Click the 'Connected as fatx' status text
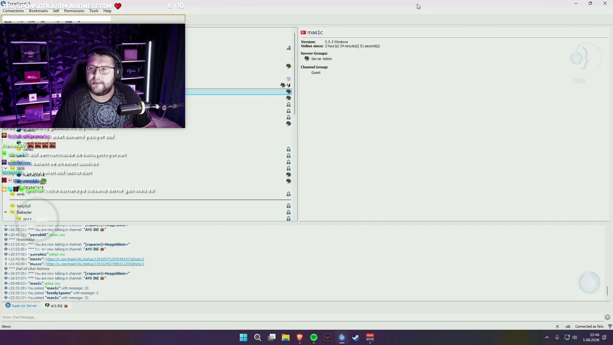The image size is (613, 345). pyautogui.click(x=589, y=326)
